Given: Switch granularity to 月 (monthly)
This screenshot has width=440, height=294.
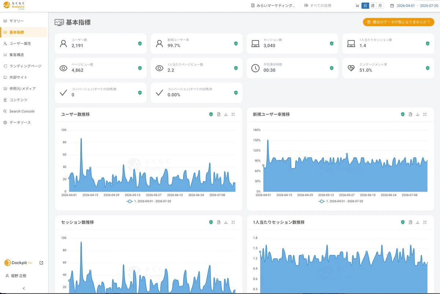Looking at the screenshot, I should 380,5.
